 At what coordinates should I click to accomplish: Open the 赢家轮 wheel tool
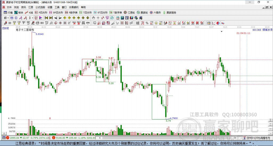point(142,12)
